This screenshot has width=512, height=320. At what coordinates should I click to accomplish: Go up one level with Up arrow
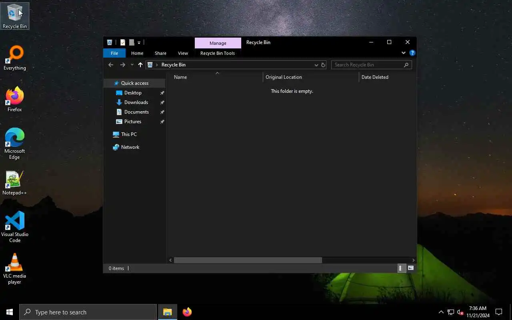click(x=140, y=65)
